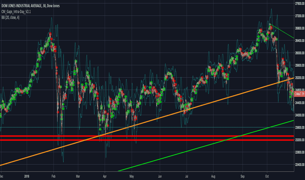The width and height of the screenshot is (305, 180).
Task: Click the Mar label on time axis
Action: point(78,176)
